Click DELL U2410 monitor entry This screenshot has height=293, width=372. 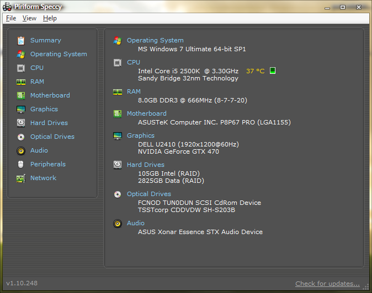click(188, 144)
